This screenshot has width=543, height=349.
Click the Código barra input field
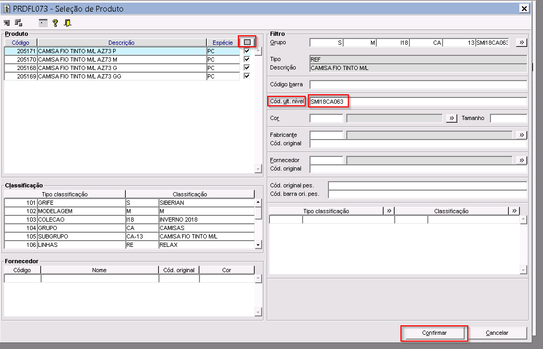pos(418,85)
